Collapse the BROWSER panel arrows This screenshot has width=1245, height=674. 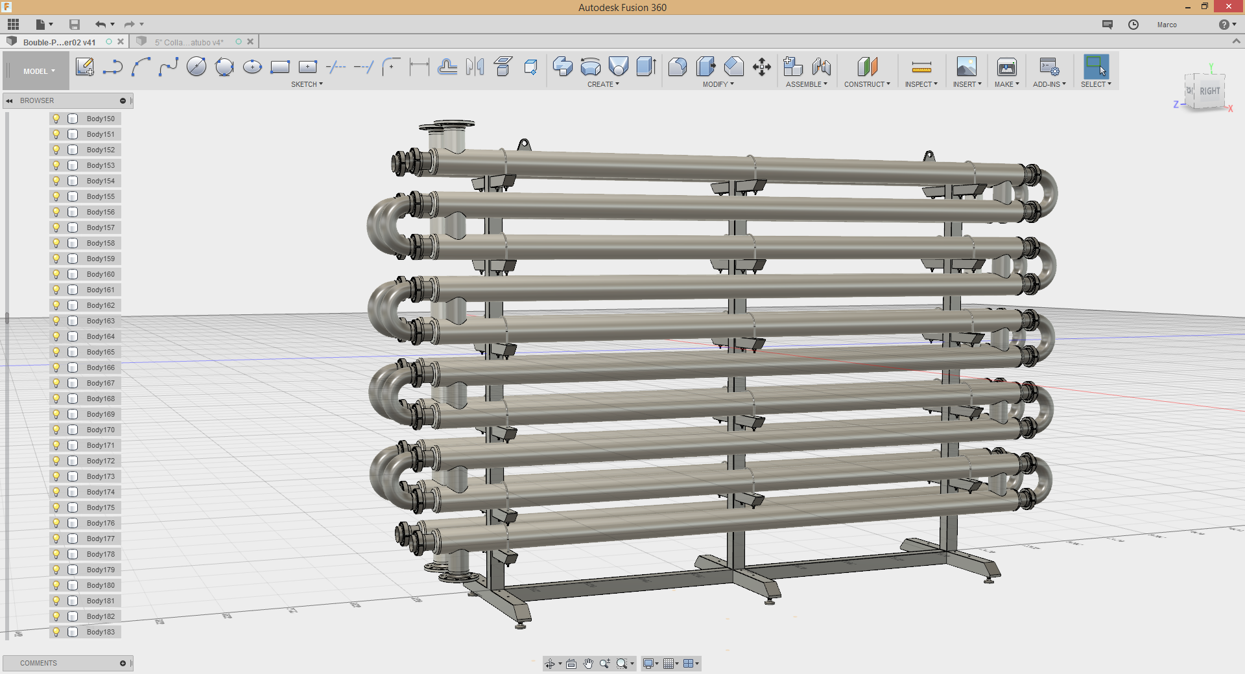coord(10,101)
